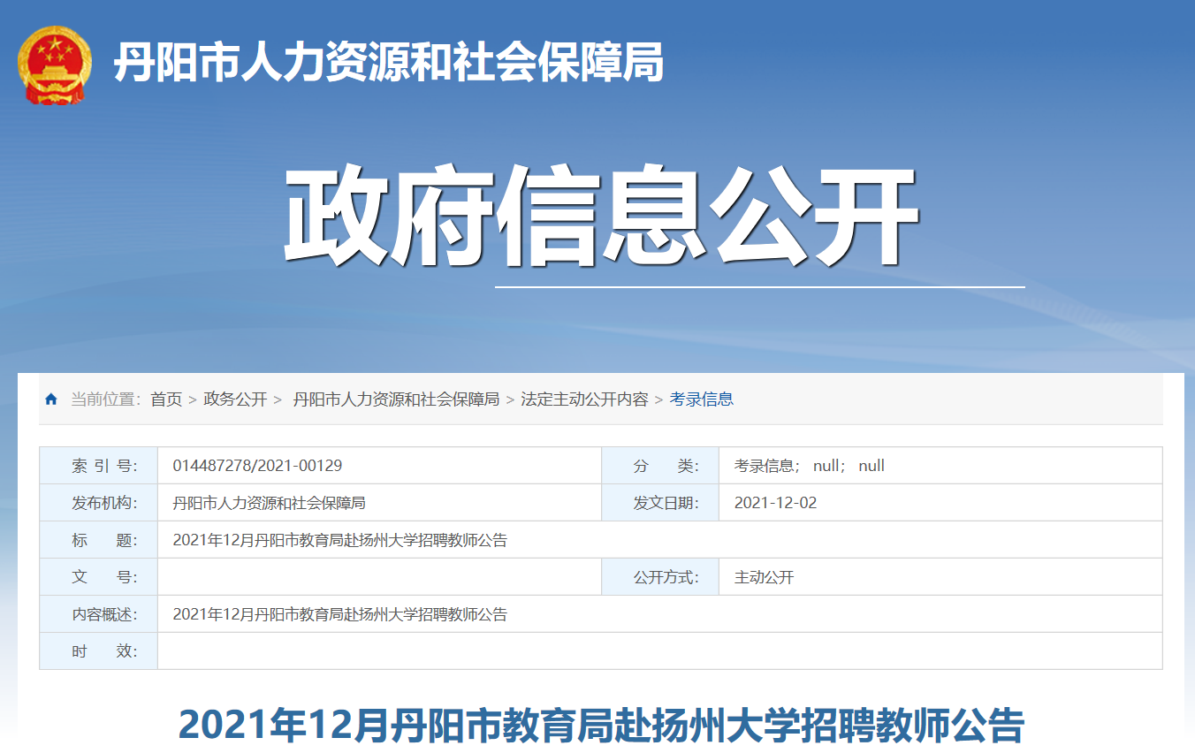Open 丹阳市人力资源和社会保障局 in the breadcrumb trail

[x=396, y=399]
